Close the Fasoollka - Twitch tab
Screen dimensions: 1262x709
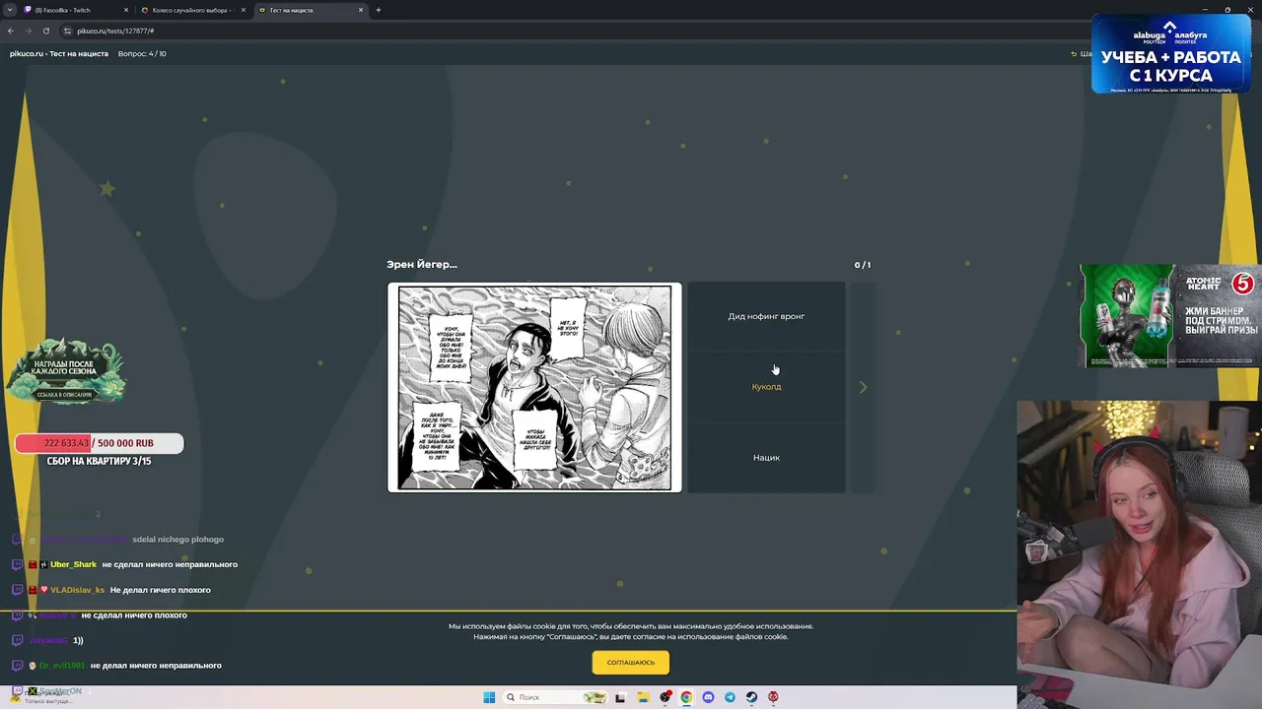[x=126, y=10]
